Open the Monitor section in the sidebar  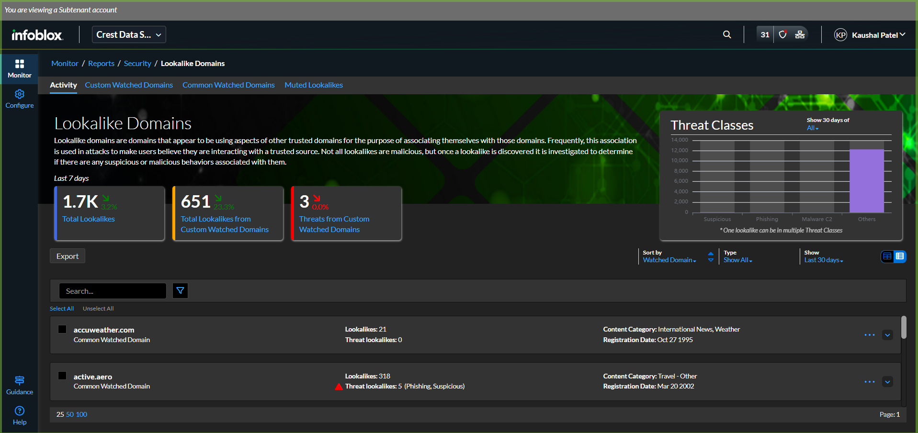click(20, 69)
